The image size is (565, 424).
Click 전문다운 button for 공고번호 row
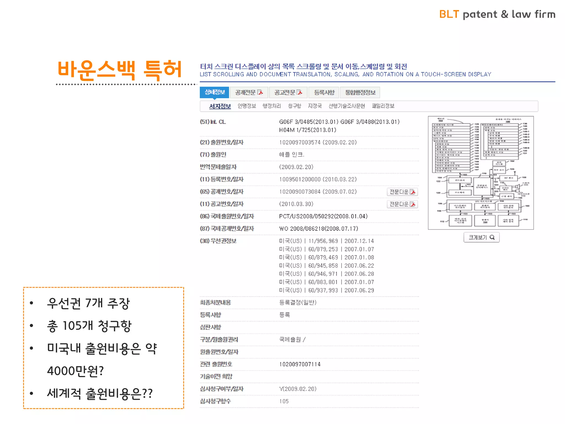(402, 204)
